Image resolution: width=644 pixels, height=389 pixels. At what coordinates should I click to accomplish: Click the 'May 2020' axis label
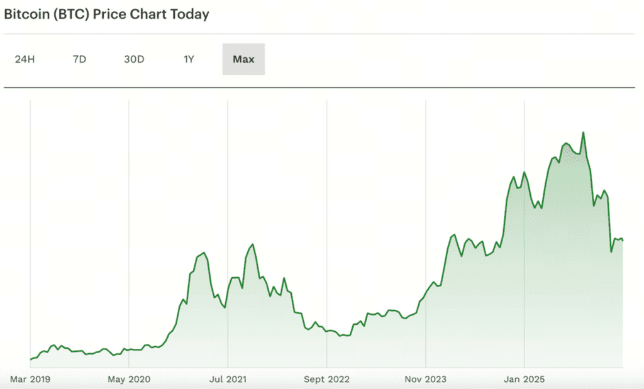129,379
